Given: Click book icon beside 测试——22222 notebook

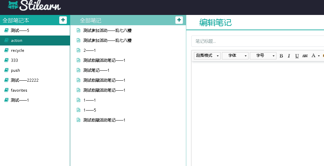Looking at the screenshot, I should click(x=6, y=80).
